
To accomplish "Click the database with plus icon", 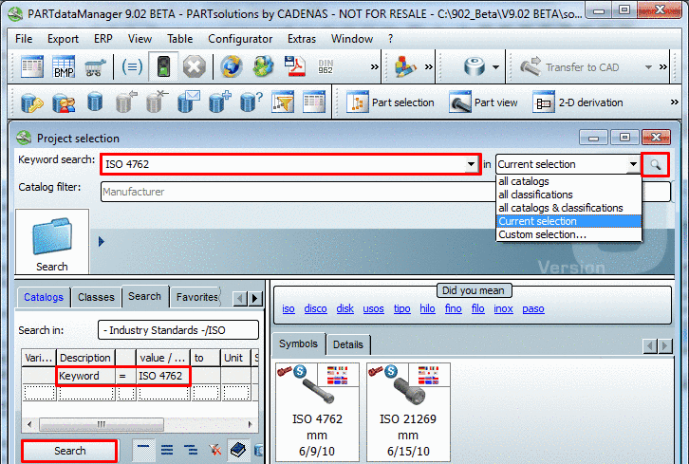I will click(220, 102).
